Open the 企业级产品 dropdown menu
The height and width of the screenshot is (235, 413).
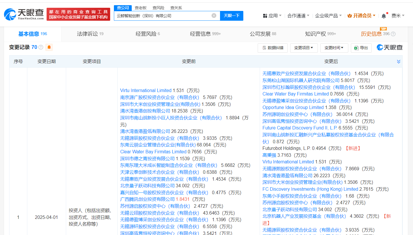tap(328, 16)
